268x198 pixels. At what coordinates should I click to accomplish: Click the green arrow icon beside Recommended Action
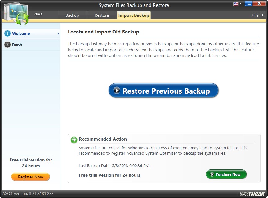pos(74,140)
